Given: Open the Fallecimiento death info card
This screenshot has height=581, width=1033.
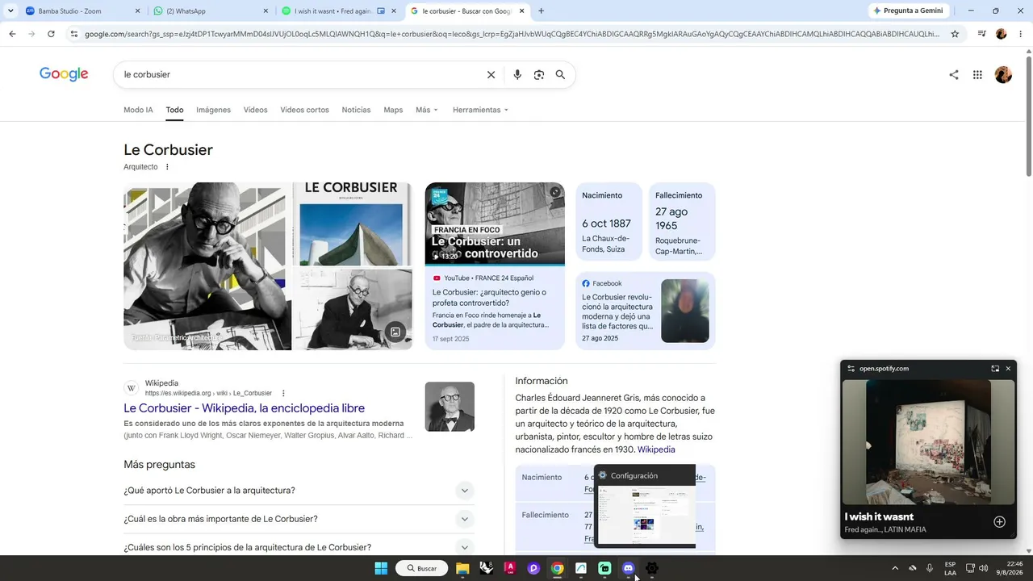Looking at the screenshot, I should tap(682, 222).
